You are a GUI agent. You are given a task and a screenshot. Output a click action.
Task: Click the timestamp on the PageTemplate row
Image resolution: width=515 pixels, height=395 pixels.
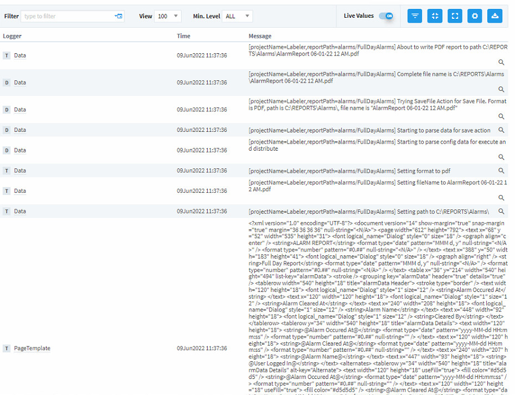click(x=202, y=348)
